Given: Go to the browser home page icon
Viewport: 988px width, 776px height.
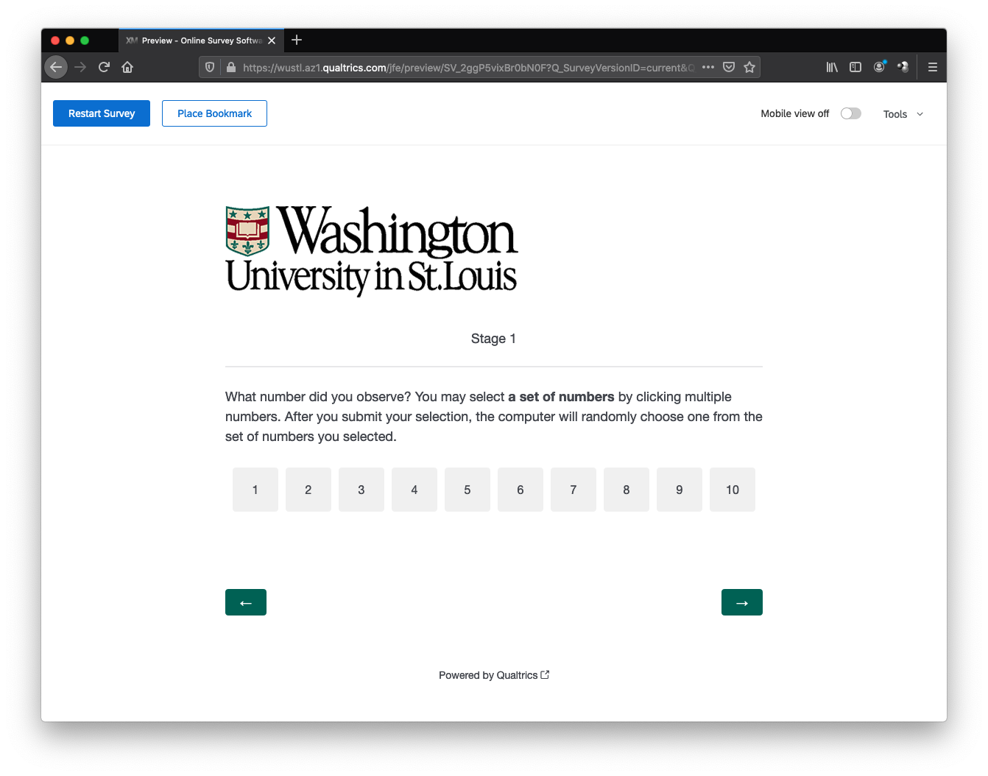Looking at the screenshot, I should [127, 67].
